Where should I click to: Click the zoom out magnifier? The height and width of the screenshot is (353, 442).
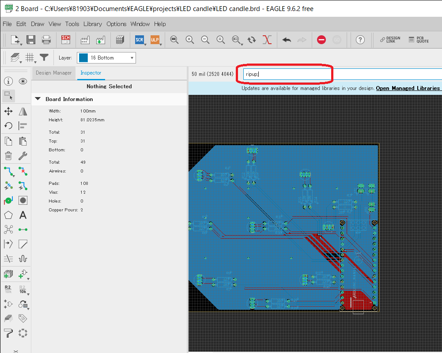(205, 40)
